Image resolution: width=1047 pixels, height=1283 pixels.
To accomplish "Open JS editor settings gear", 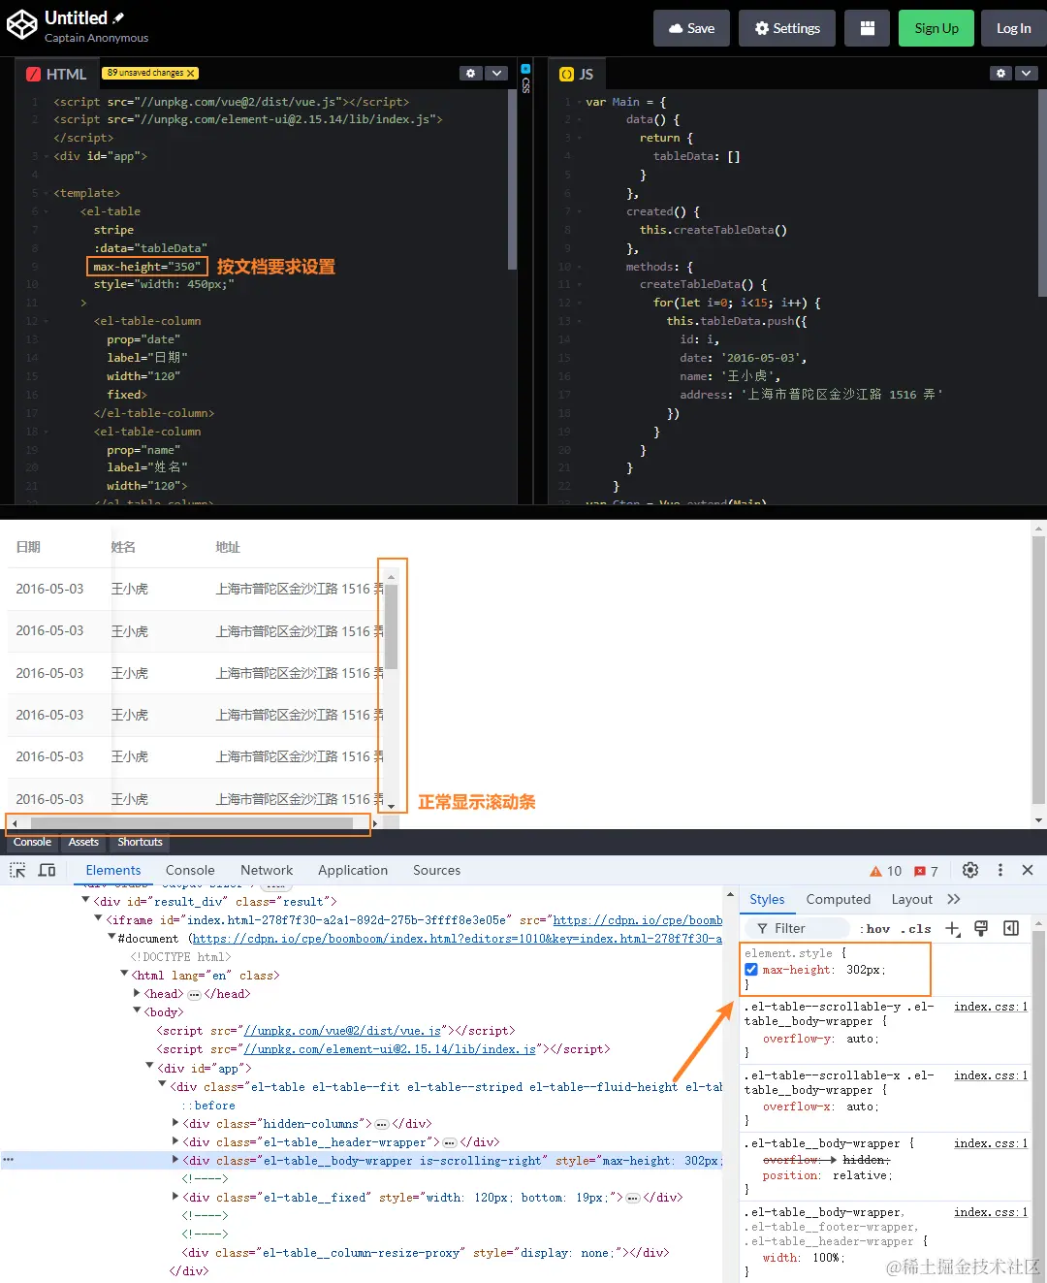I will pyautogui.click(x=1001, y=73).
